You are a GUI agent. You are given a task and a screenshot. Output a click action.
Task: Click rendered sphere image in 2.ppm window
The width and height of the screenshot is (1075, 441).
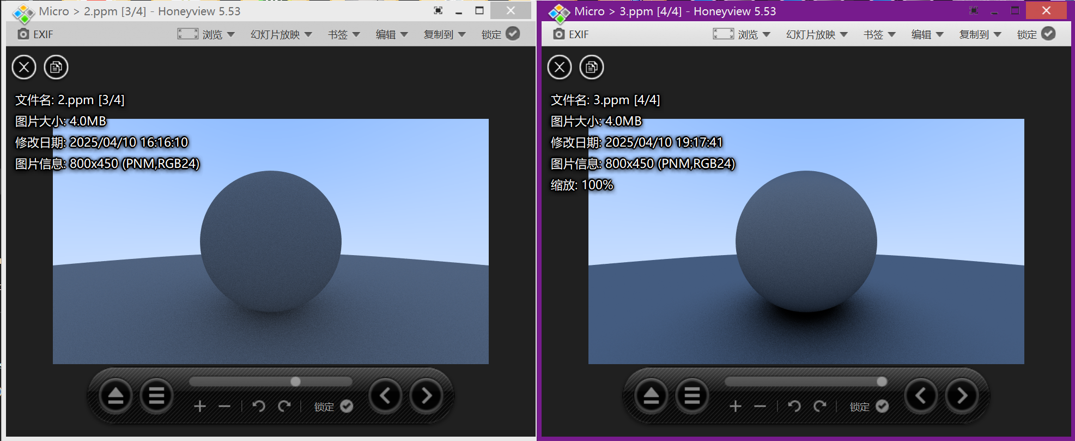pyautogui.click(x=271, y=241)
